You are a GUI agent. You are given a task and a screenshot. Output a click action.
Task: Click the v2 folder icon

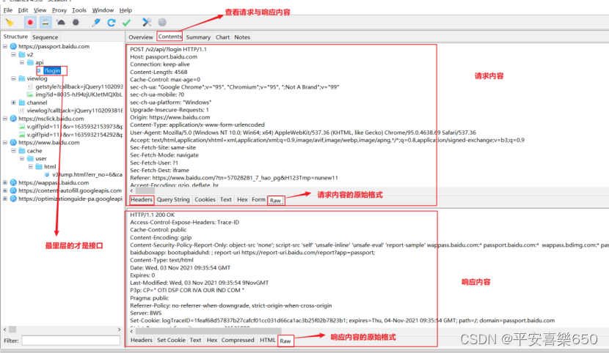[x=22, y=54]
